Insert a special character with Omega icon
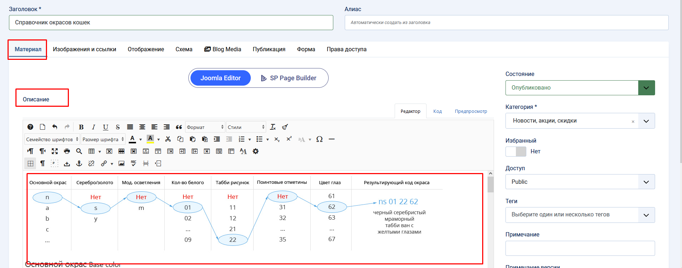 (x=319, y=139)
